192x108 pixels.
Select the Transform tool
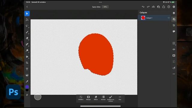coord(27,20)
